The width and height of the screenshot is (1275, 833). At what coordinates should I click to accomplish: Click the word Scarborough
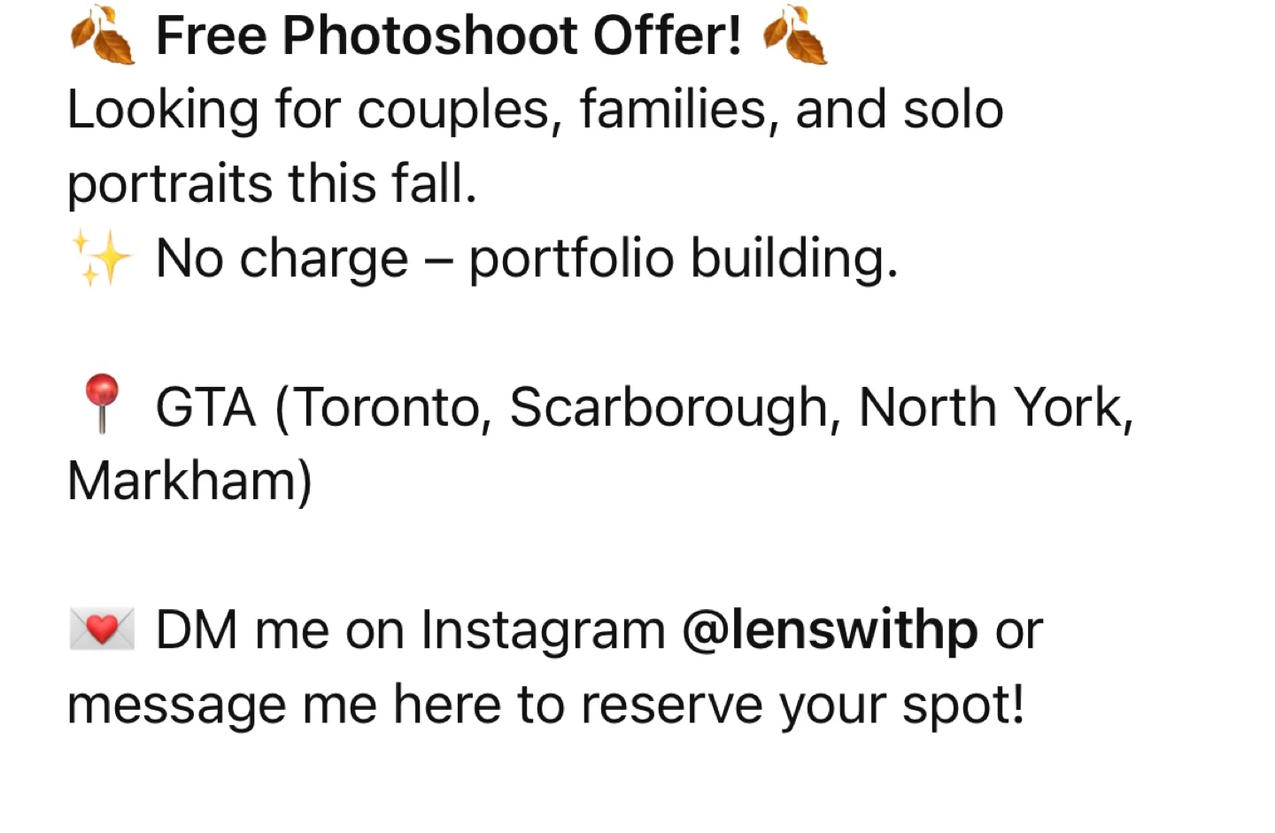(668, 407)
